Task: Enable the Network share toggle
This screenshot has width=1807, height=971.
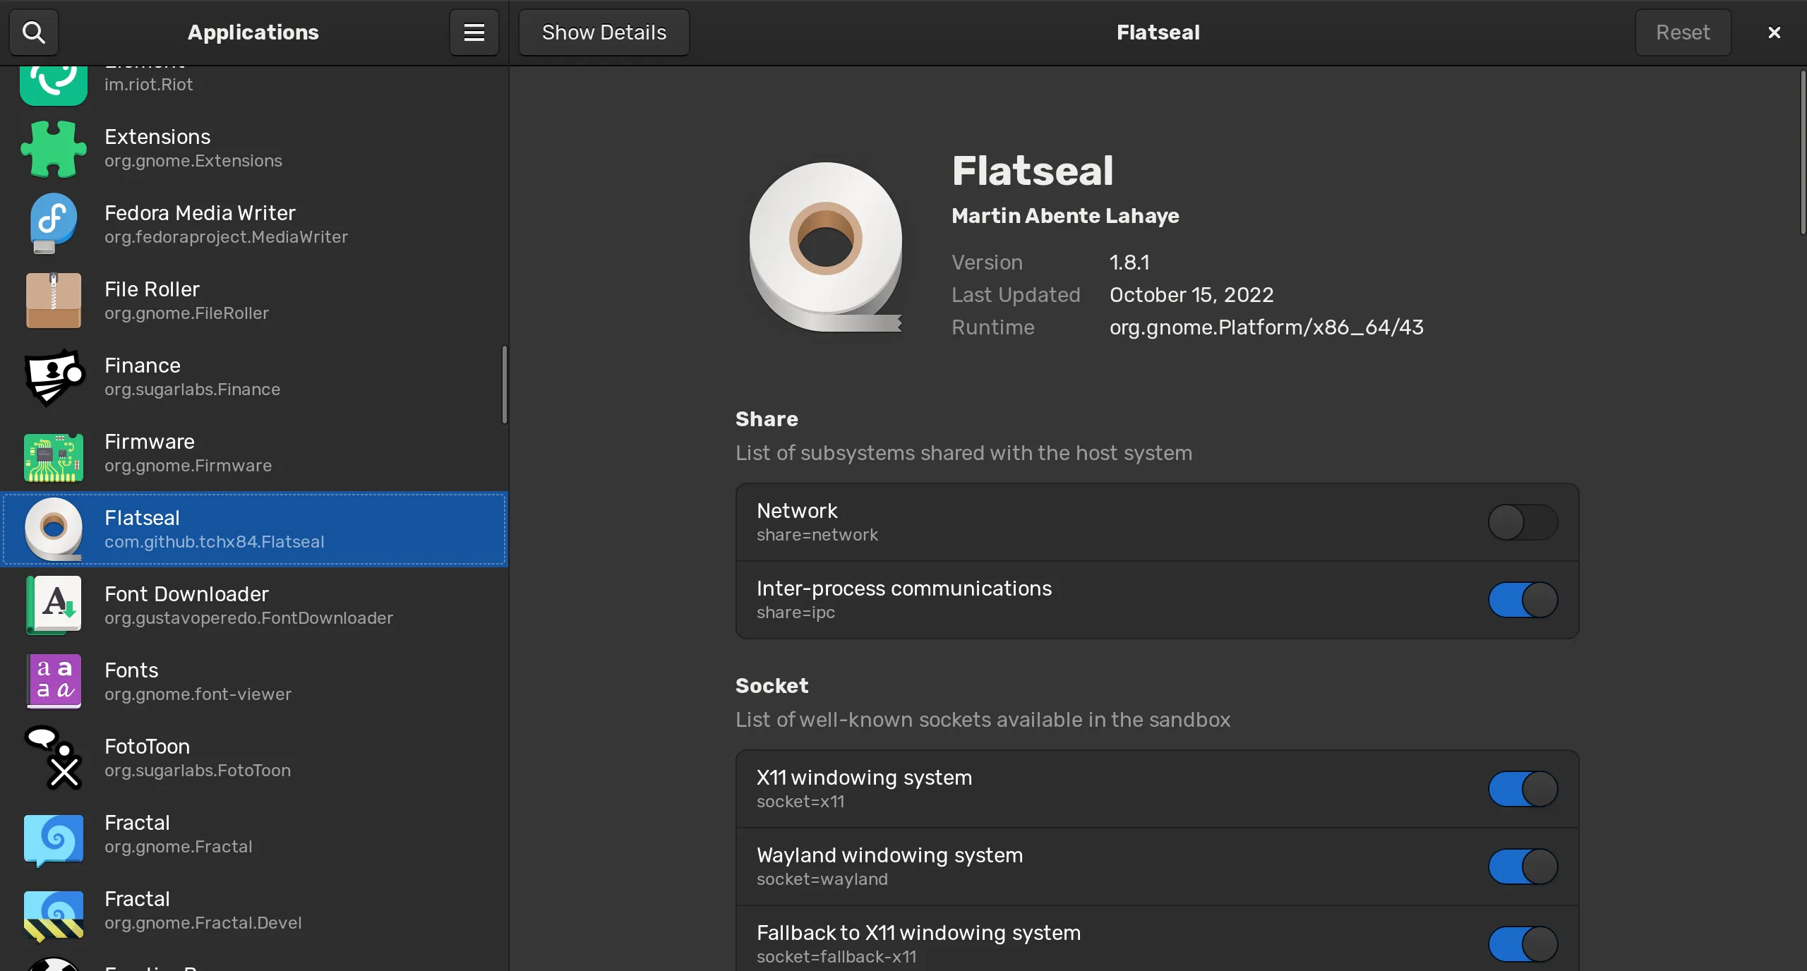Action: (1523, 522)
